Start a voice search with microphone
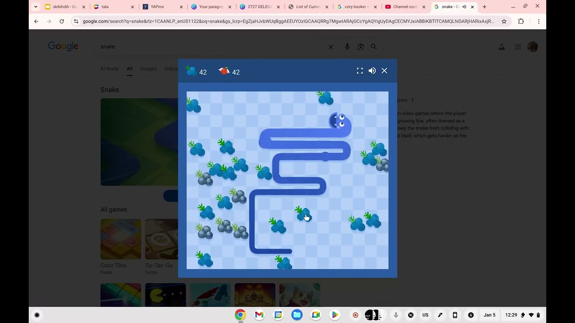Image resolution: width=575 pixels, height=323 pixels. pyautogui.click(x=347, y=47)
